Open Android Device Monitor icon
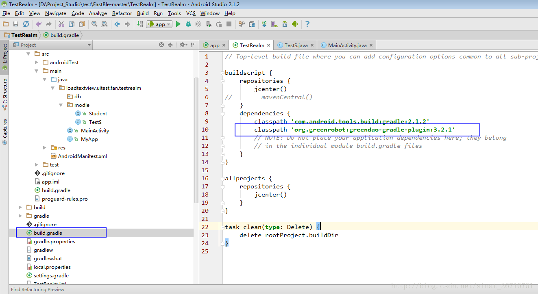Screen dimensions: 538x294 [x=295, y=24]
